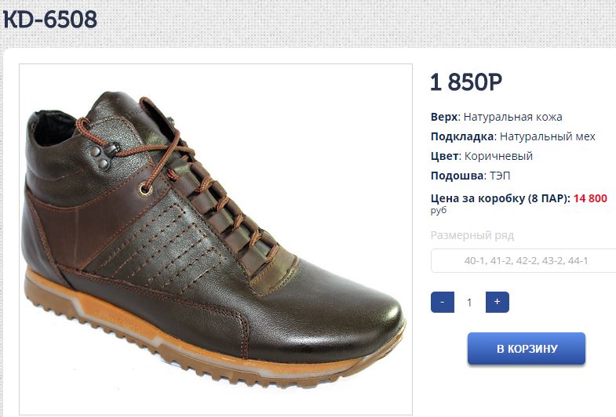Screen dimensions: 616x417
Task: Click the ТЭП sole material value
Action: pos(499,176)
